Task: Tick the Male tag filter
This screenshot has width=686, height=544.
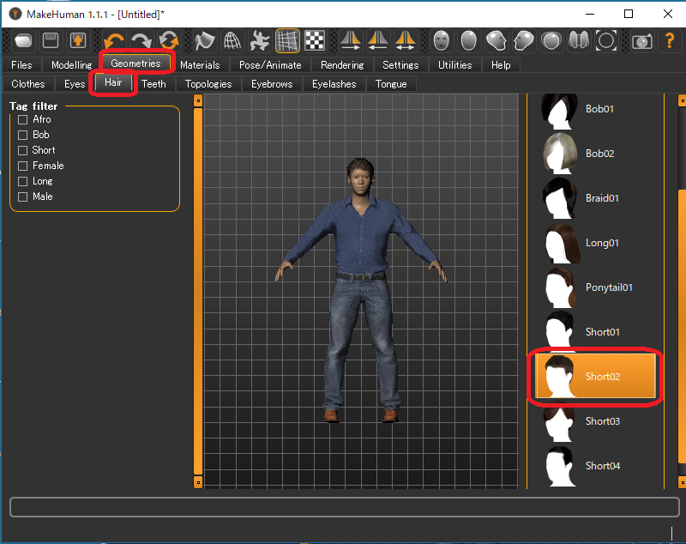Action: coord(23,196)
